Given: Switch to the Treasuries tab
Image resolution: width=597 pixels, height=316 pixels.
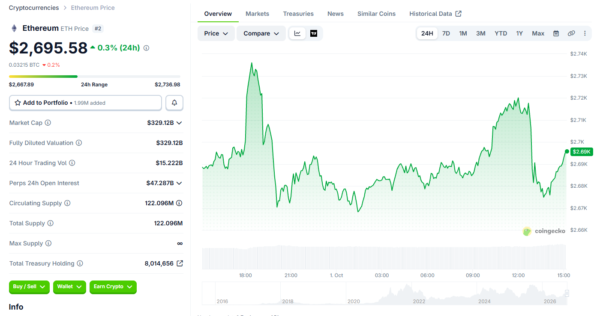Looking at the screenshot, I should [298, 14].
